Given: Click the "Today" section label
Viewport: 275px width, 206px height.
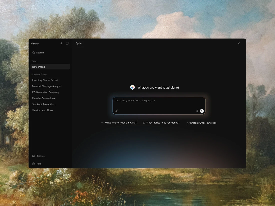Looking at the screenshot, I should (x=34, y=61).
